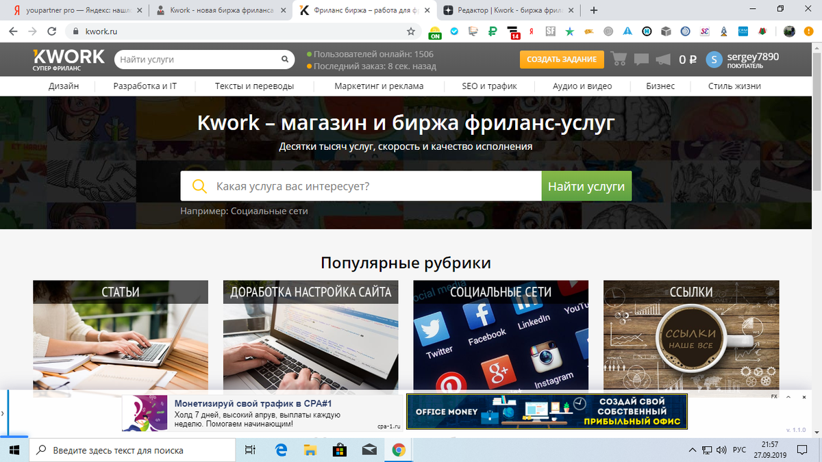Click the РУС language indicator

pos(740,450)
